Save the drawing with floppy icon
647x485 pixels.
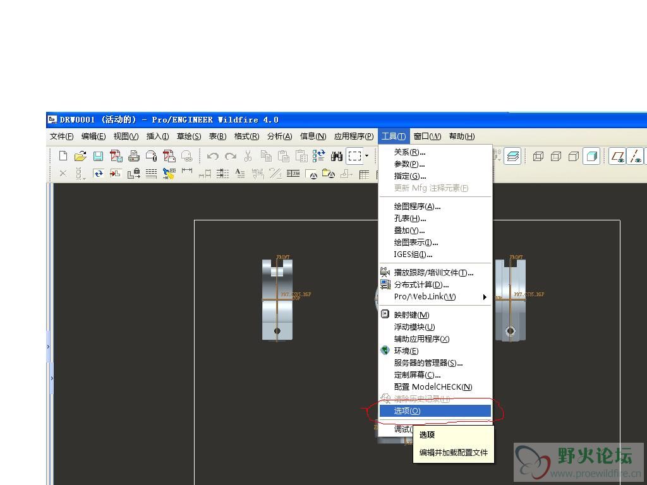pyautogui.click(x=98, y=156)
